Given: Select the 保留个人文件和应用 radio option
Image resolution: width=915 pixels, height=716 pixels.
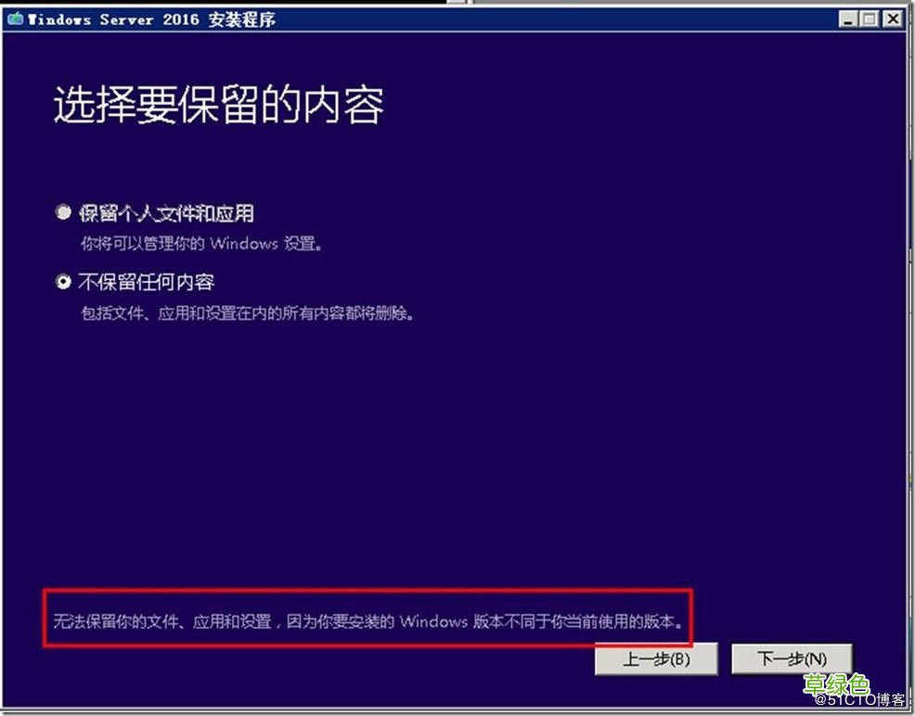Looking at the screenshot, I should tap(63, 211).
